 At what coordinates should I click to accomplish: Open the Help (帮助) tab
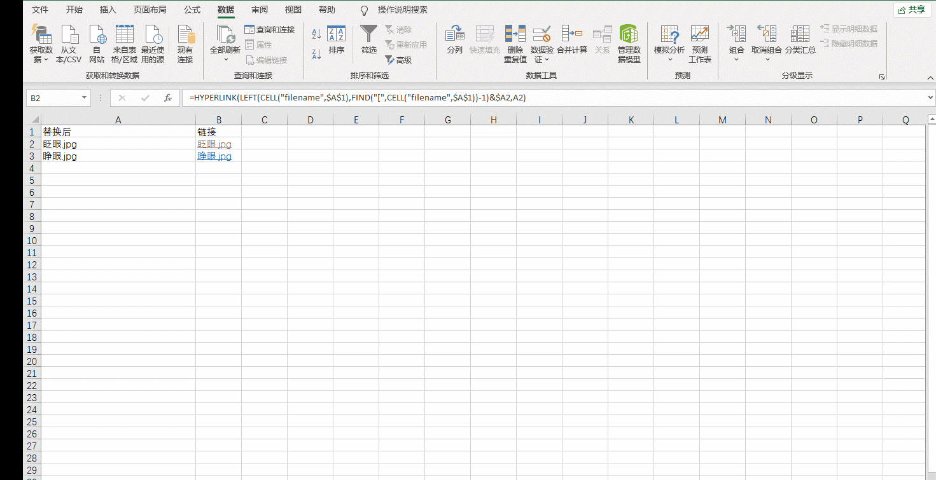(x=327, y=10)
